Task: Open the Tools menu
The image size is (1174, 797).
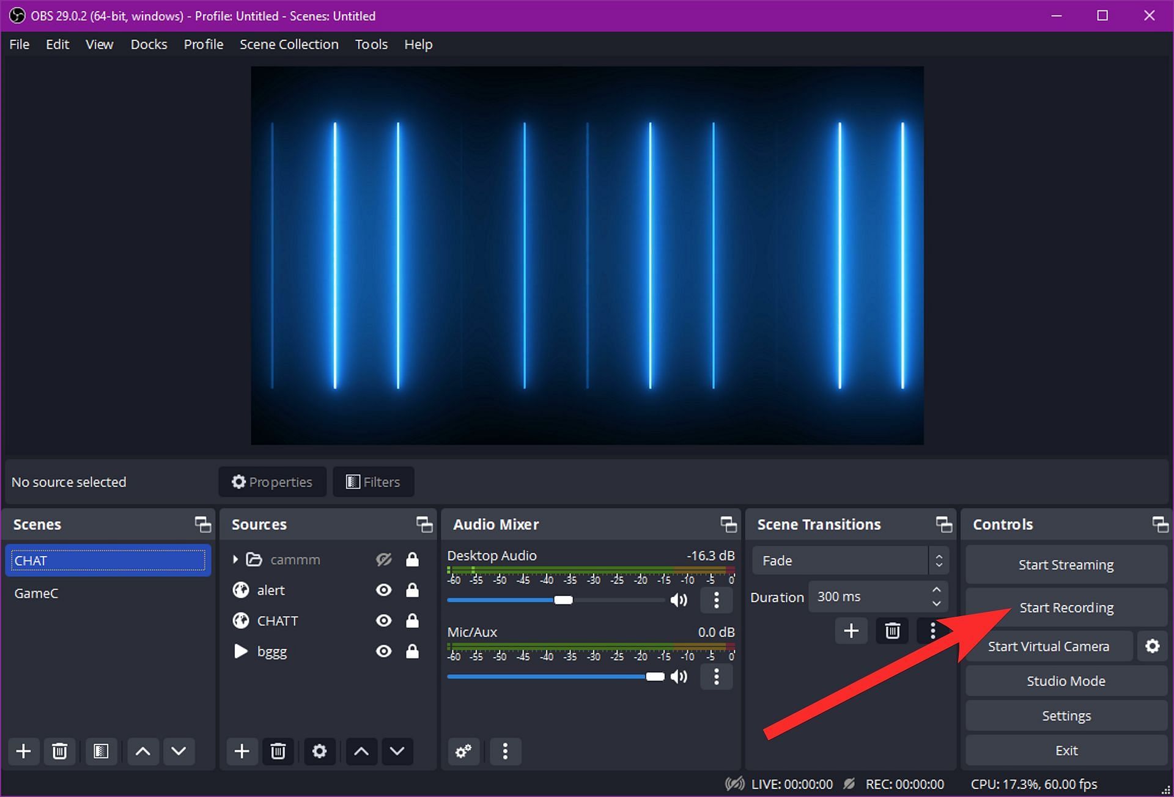Action: (x=371, y=44)
